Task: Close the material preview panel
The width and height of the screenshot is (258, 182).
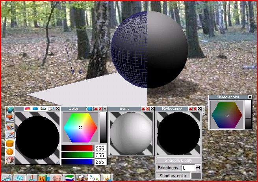Action: pos(58,109)
